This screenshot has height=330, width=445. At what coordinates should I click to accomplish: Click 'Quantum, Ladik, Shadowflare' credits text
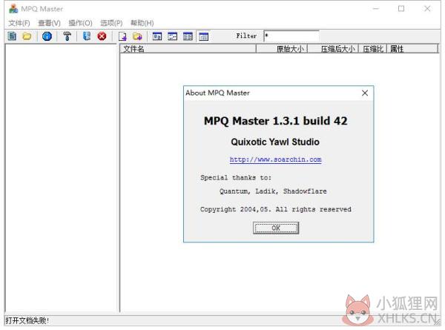click(x=273, y=191)
